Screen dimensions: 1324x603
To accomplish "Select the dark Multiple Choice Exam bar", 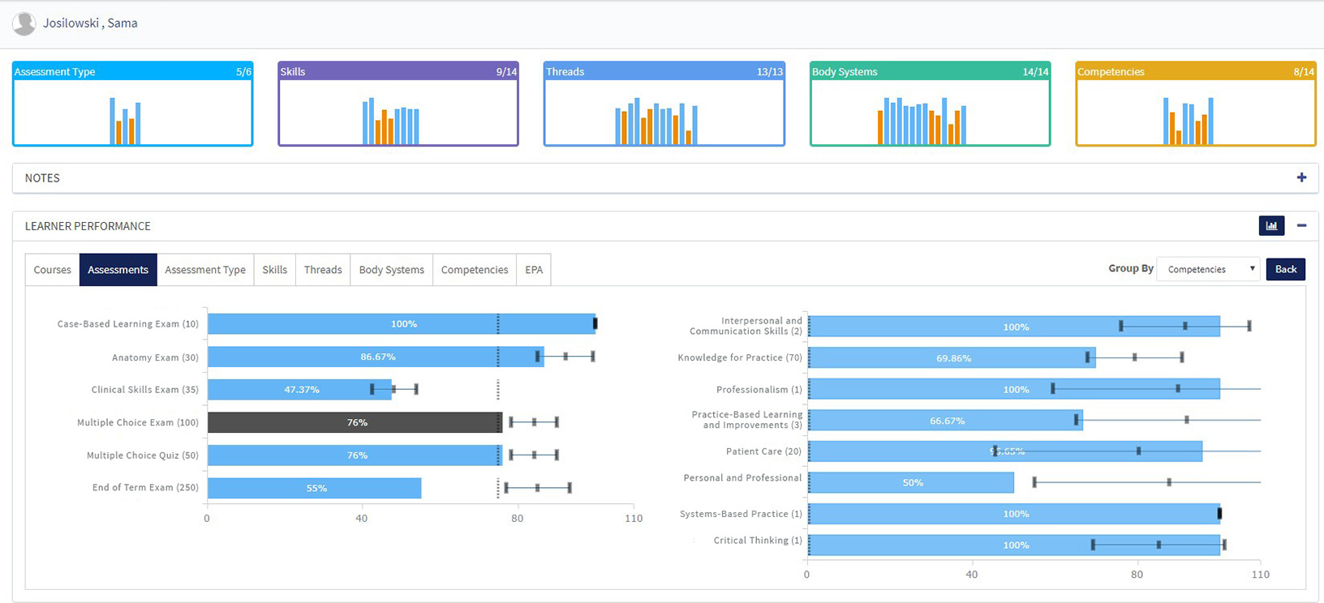I will tap(355, 422).
